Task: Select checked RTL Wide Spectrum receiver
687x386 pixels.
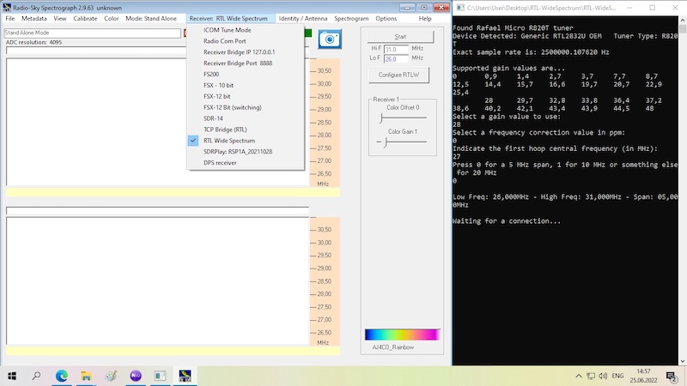Action: point(228,141)
